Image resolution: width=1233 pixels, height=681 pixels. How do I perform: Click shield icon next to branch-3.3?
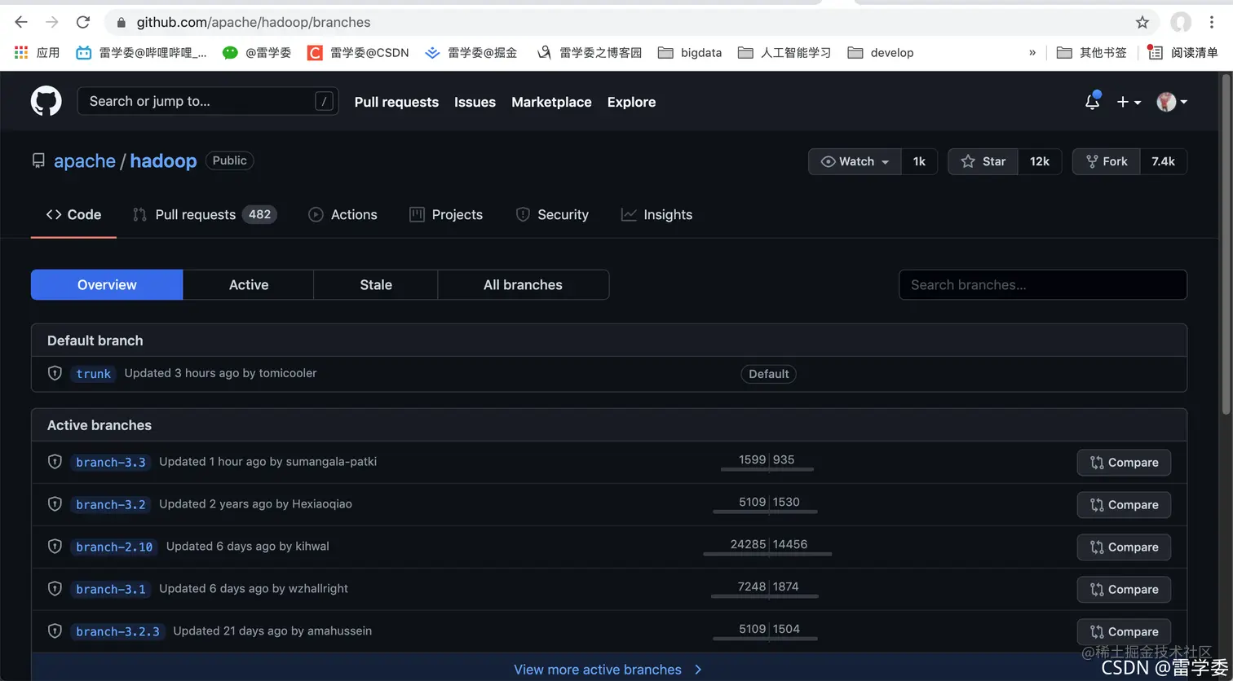(55, 462)
